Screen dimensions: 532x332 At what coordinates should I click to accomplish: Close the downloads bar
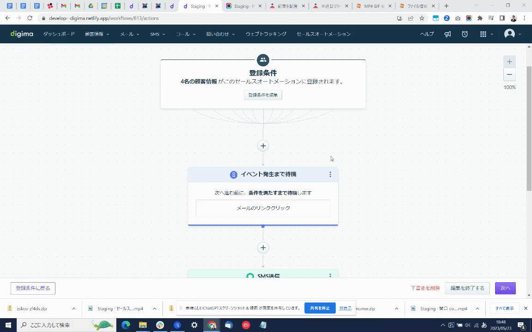point(526,308)
